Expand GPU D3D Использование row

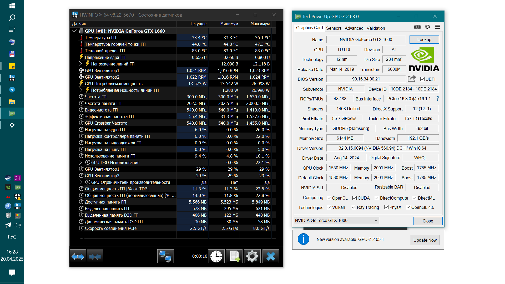click(x=80, y=163)
